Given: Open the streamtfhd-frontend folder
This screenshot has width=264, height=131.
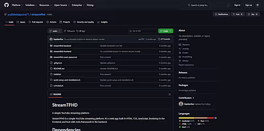Looking at the screenshot, I should point(62,52).
